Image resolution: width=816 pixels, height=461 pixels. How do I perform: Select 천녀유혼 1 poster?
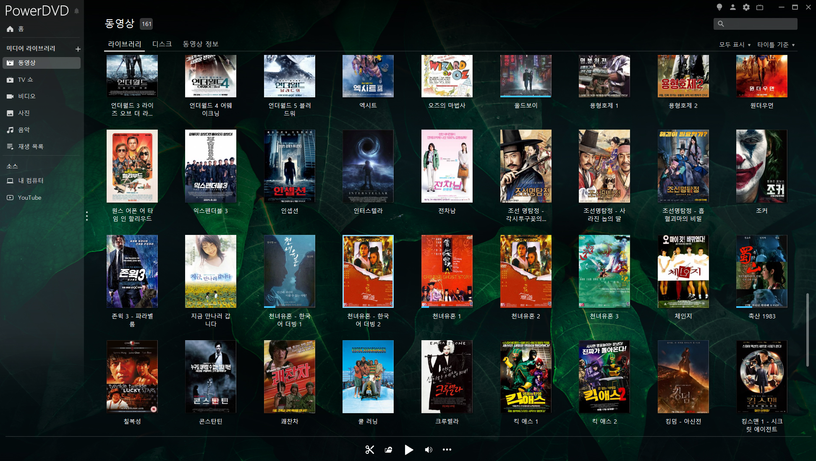point(447,271)
